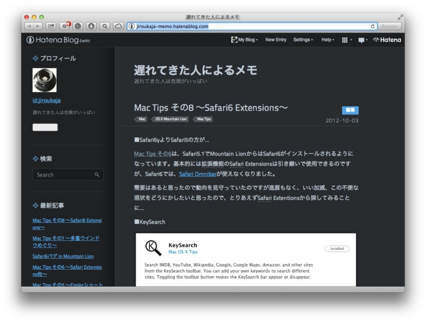The width and height of the screenshot is (426, 322).
Task: Click the magnifier KeySearch toolbar button
Action: 105,26
